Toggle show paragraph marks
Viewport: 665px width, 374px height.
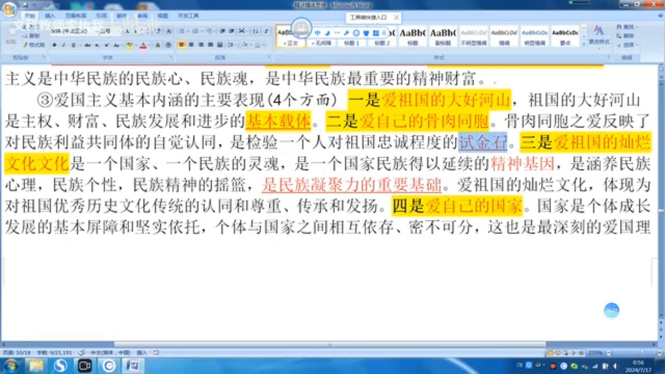point(266,31)
